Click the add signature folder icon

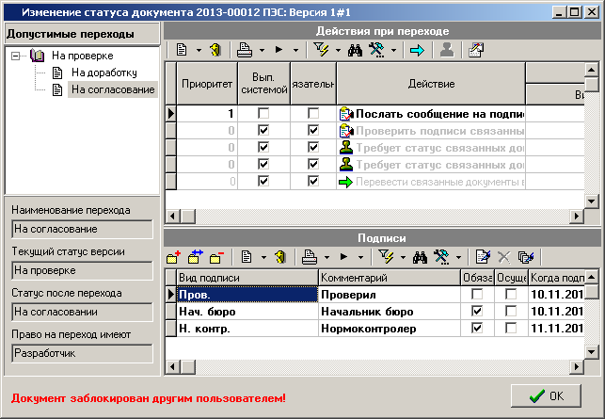[x=173, y=256]
